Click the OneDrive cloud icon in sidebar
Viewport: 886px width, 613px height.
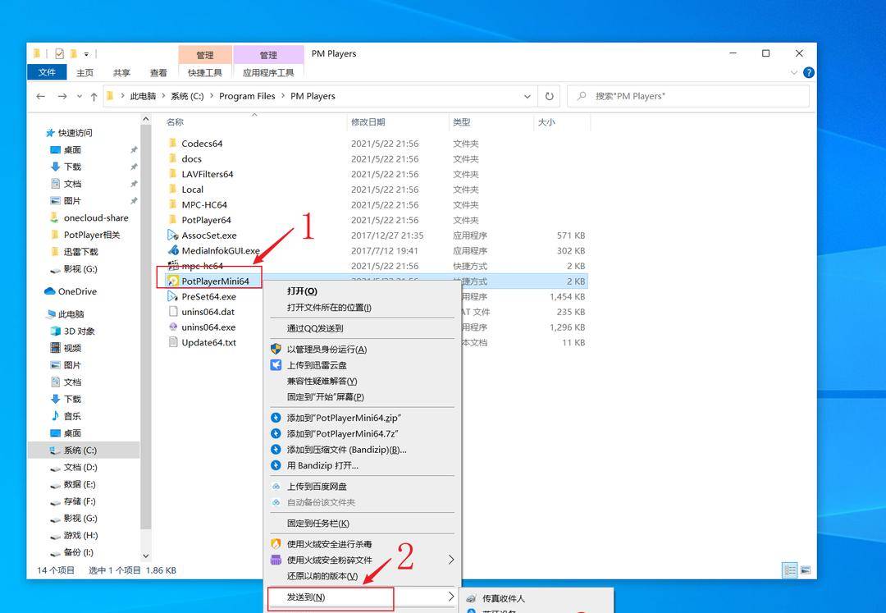[50, 291]
